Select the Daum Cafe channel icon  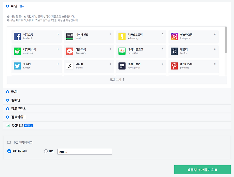(70, 51)
